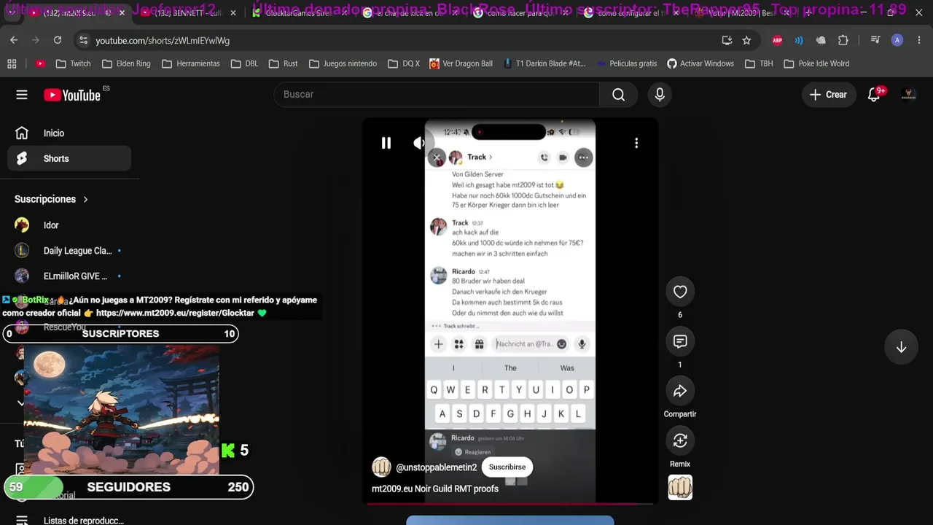Open the Herramientas bookmarks folder

point(191,63)
